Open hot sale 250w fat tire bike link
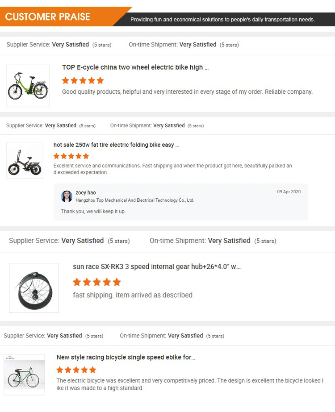The width and height of the screenshot is (335, 412). pyautogui.click(x=116, y=145)
